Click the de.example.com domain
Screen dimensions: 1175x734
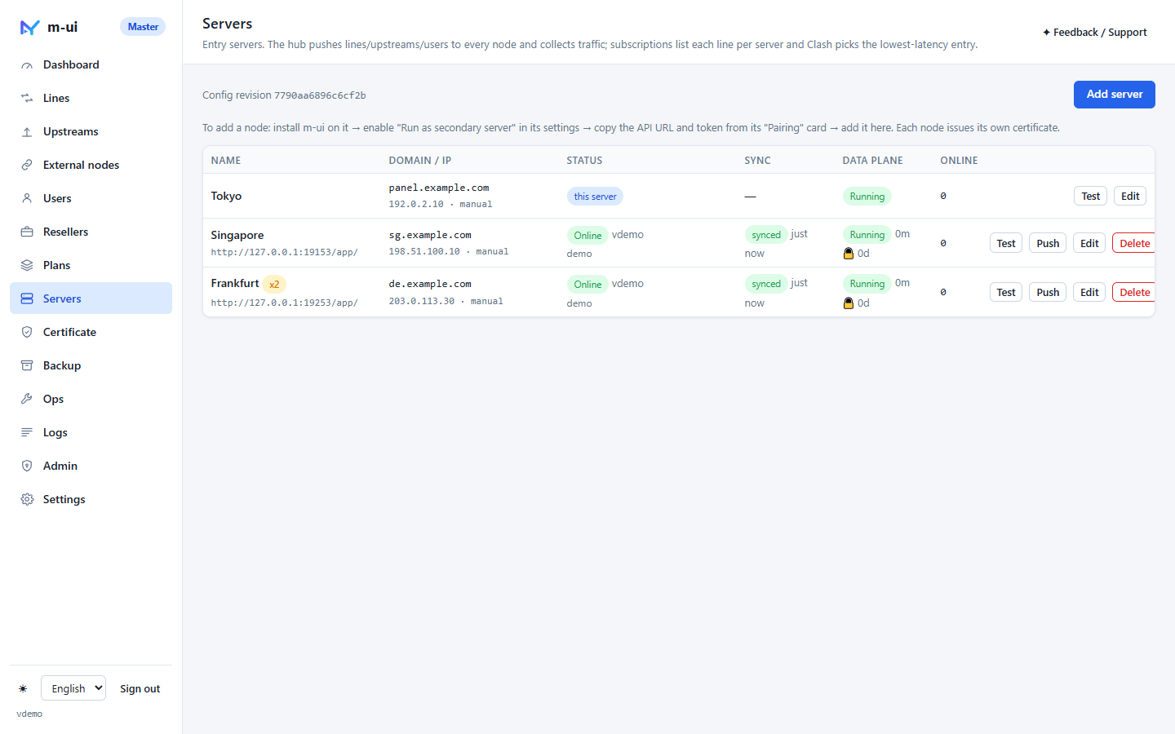click(430, 284)
